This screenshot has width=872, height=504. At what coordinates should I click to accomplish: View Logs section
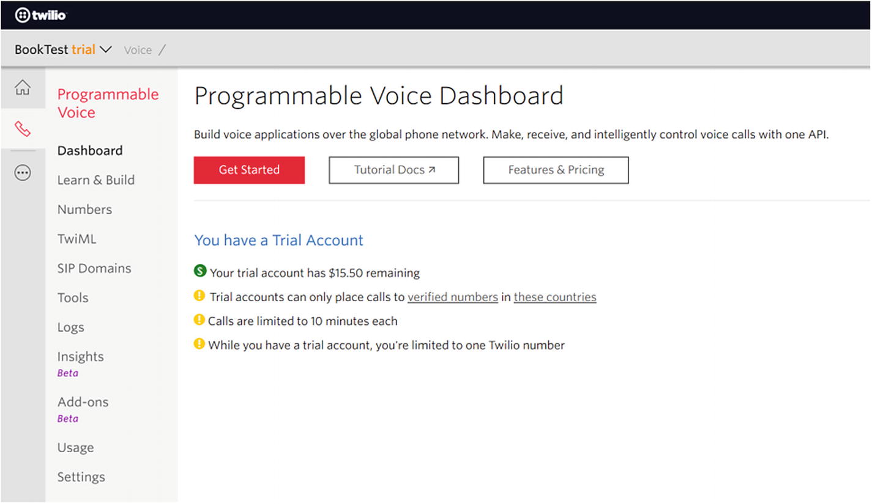pos(70,327)
